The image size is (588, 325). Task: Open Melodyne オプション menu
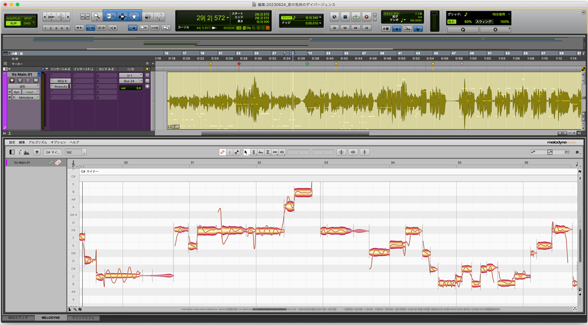(58, 142)
